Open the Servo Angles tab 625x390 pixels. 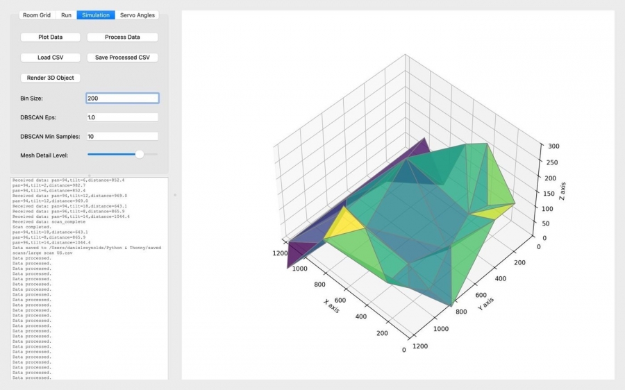pos(137,15)
